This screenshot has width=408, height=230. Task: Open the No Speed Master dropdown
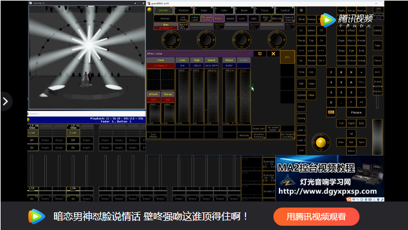coord(273,129)
